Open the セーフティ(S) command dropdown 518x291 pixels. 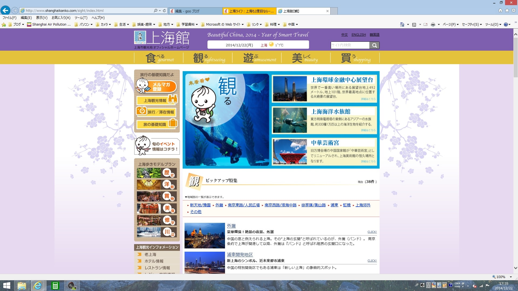[x=472, y=25]
